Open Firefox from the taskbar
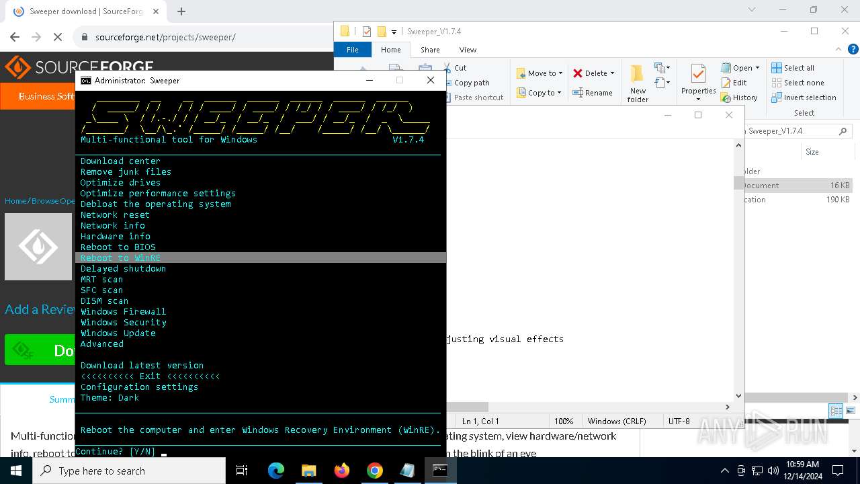Image resolution: width=860 pixels, height=484 pixels. coord(341,471)
